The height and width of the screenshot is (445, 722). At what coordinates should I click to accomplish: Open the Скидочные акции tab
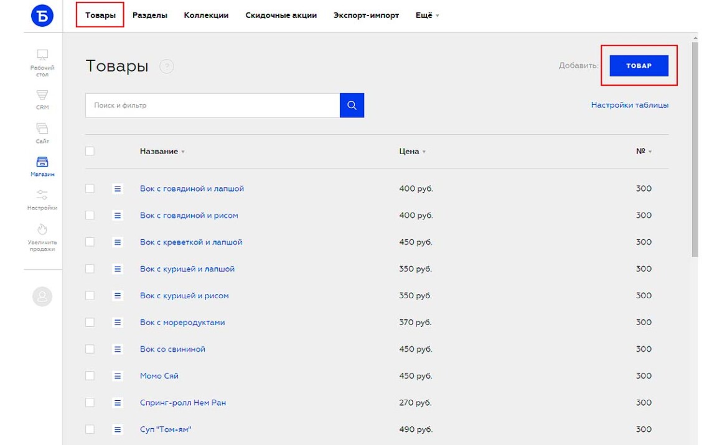(281, 15)
